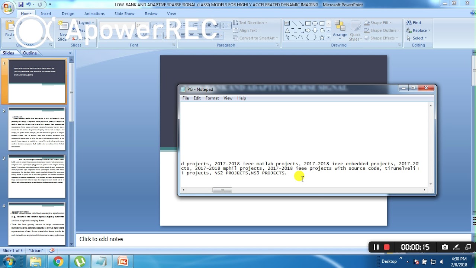Expand the Text Direction dropdown
The width and height of the screenshot is (476, 268).
tap(250, 23)
